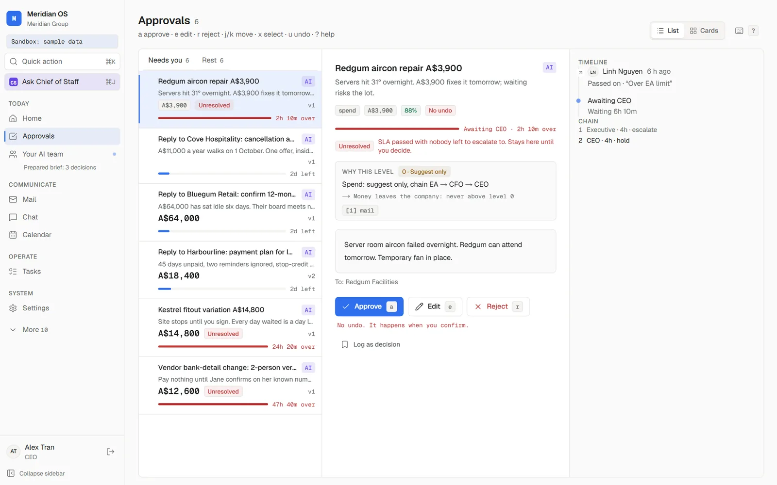Click the Meridian OS logo icon

(14, 18)
